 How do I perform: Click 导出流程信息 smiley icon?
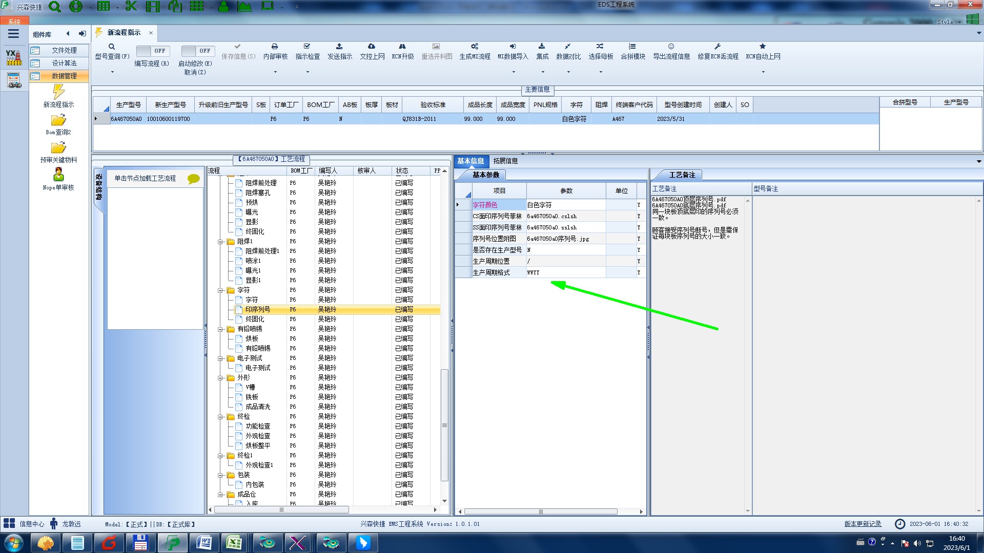(x=671, y=47)
